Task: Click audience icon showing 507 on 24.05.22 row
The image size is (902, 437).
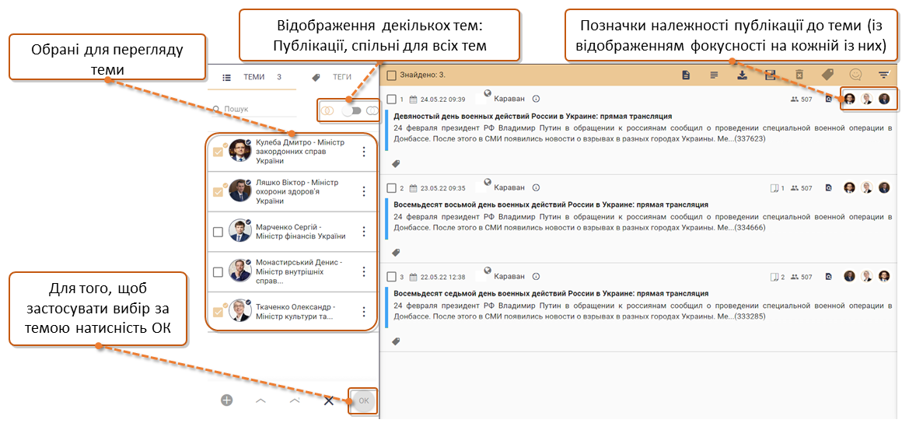Action: point(795,99)
